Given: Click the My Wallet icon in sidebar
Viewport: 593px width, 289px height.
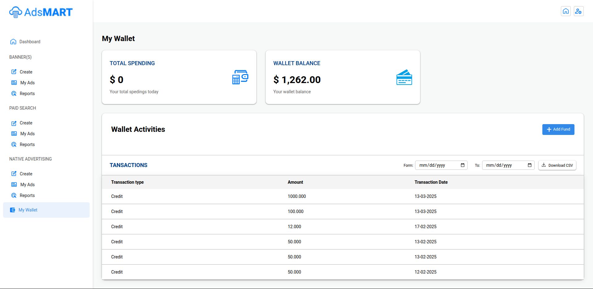Looking at the screenshot, I should [13, 210].
